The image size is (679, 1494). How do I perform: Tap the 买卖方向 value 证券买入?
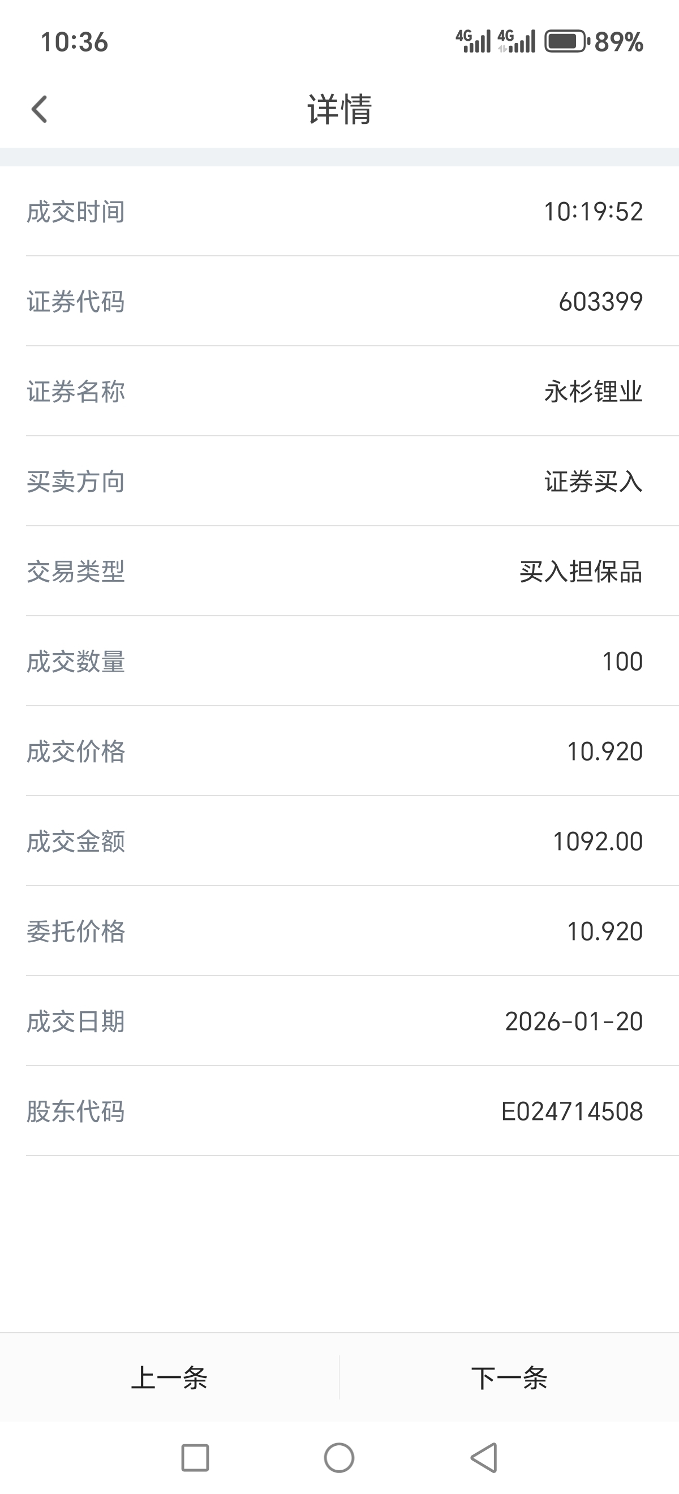593,482
